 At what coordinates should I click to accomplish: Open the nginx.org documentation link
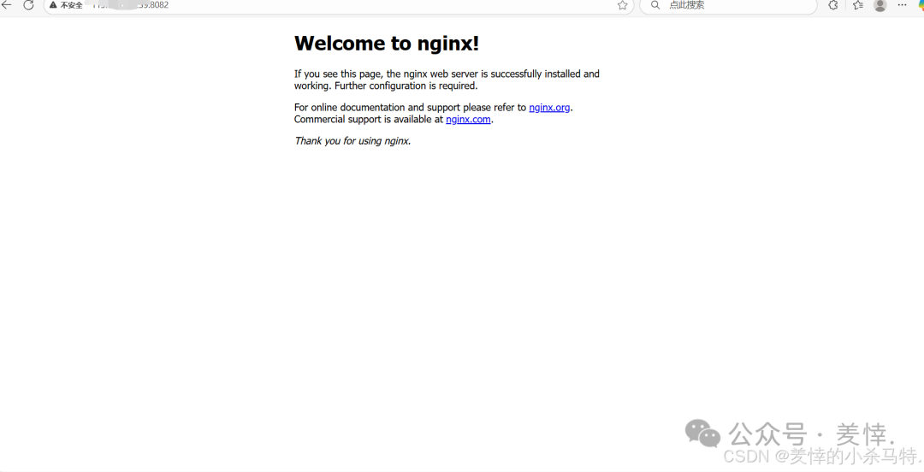(x=549, y=107)
